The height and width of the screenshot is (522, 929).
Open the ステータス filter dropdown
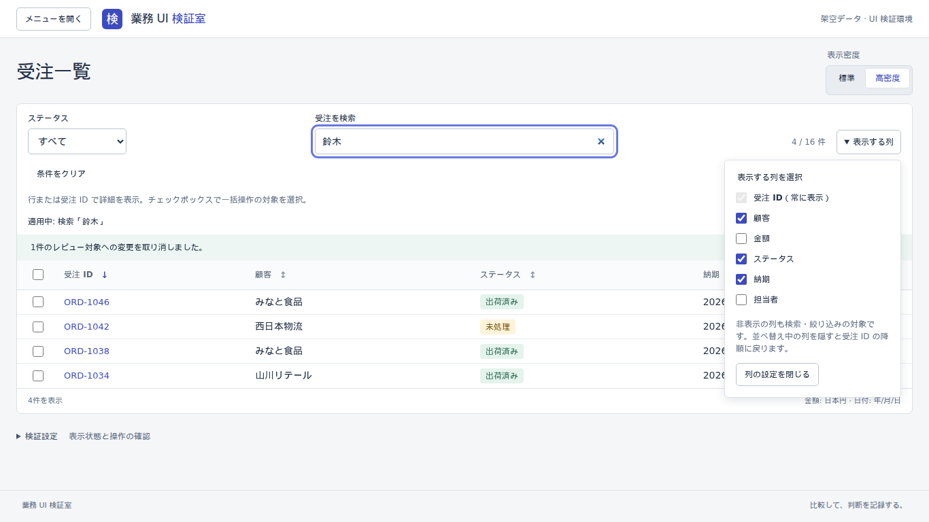tap(77, 141)
